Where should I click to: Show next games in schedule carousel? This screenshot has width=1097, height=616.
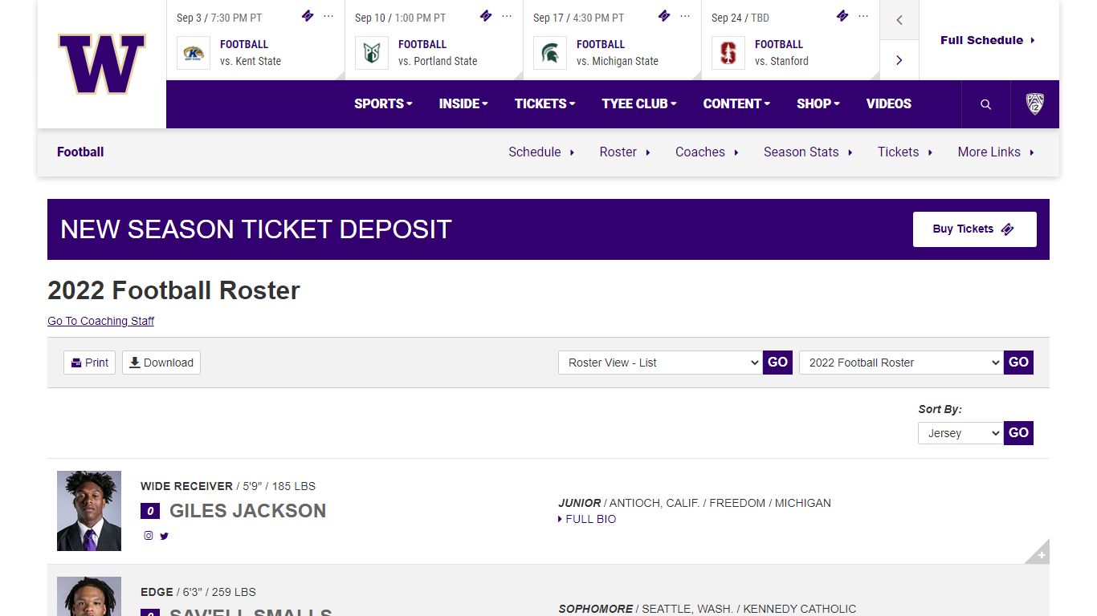(899, 60)
